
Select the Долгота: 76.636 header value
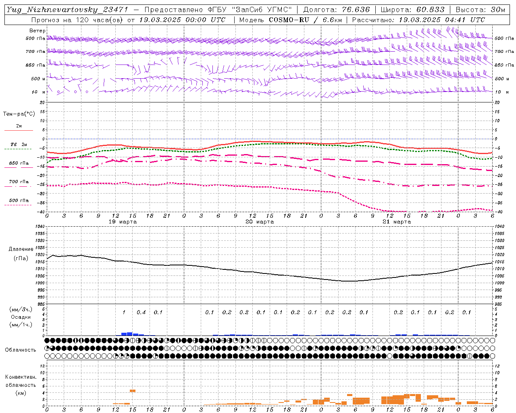click(x=336, y=10)
